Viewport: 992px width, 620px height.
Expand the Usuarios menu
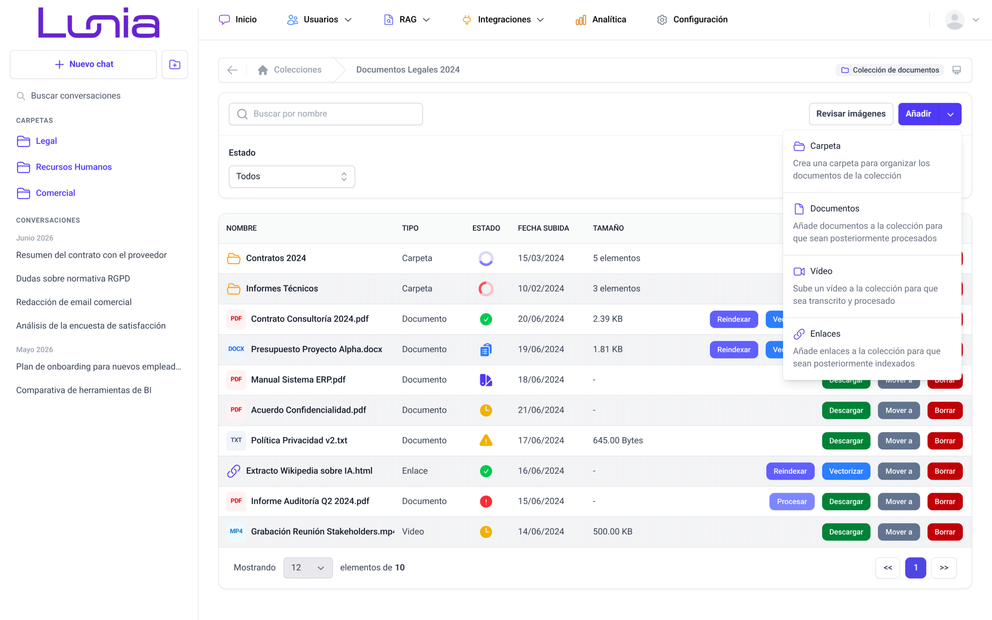click(319, 20)
